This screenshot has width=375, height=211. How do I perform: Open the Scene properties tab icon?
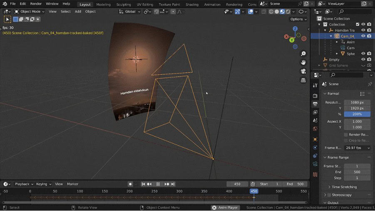click(315, 120)
